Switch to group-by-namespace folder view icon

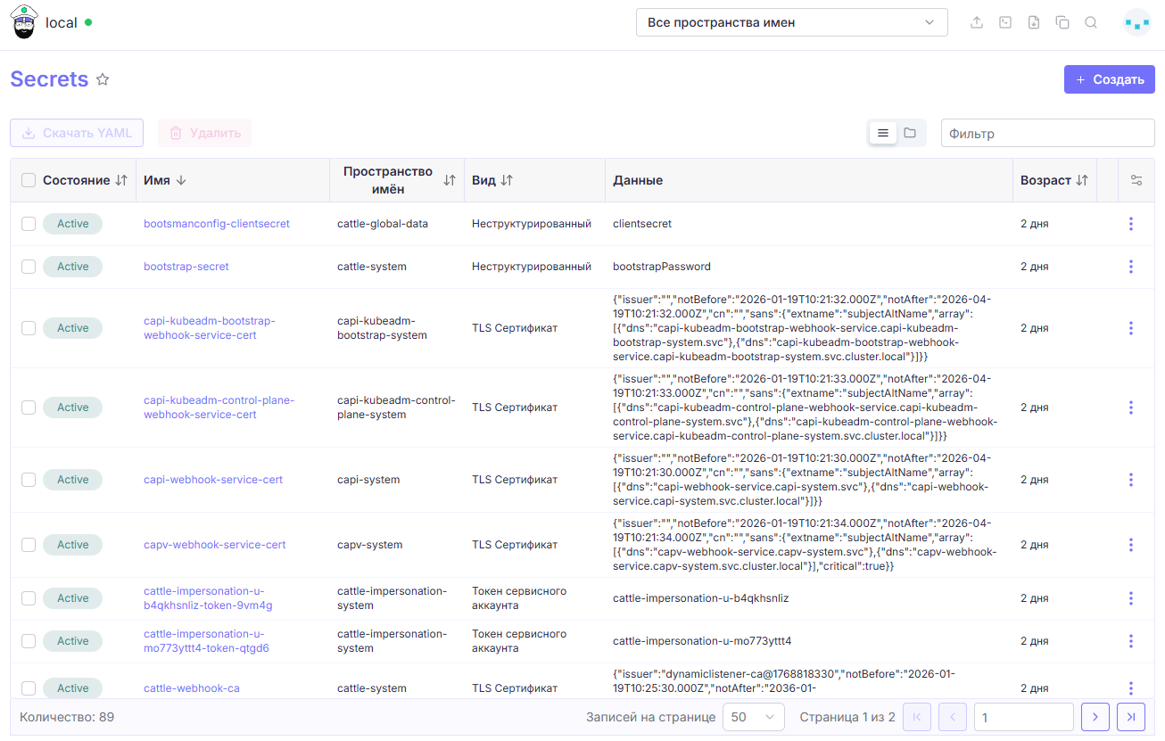[910, 133]
